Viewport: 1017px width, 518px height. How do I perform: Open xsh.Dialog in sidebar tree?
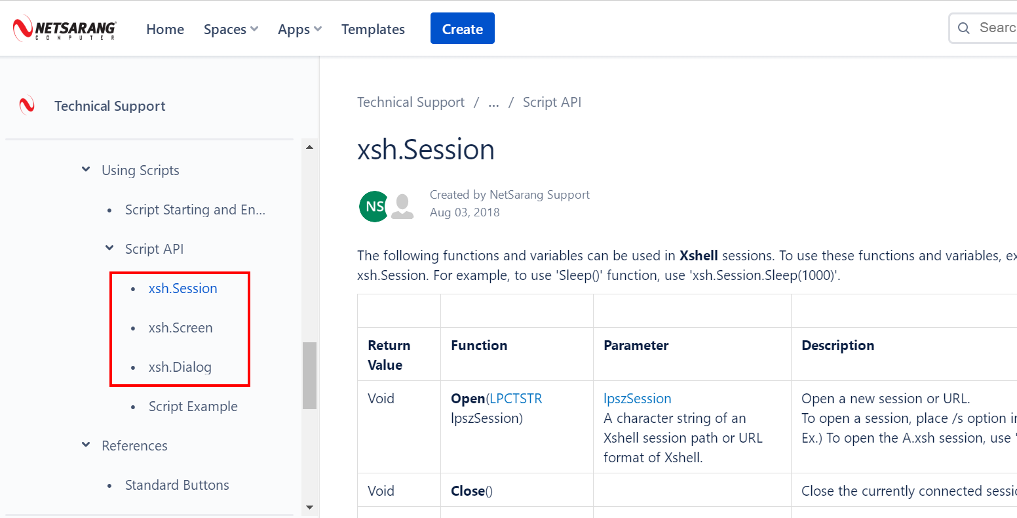pyautogui.click(x=180, y=367)
